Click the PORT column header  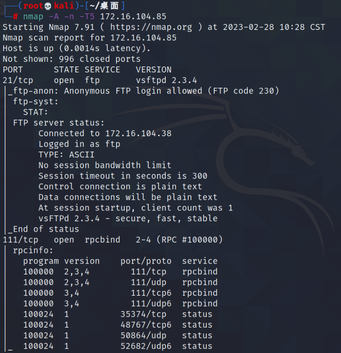tap(13, 70)
